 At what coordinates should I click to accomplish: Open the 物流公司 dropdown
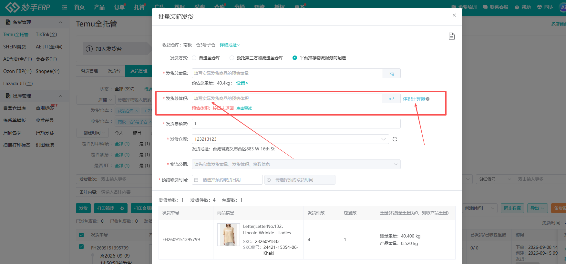[296, 164]
